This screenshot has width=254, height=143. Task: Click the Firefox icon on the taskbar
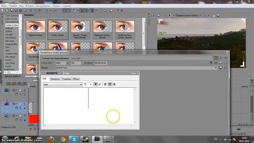click(51, 139)
